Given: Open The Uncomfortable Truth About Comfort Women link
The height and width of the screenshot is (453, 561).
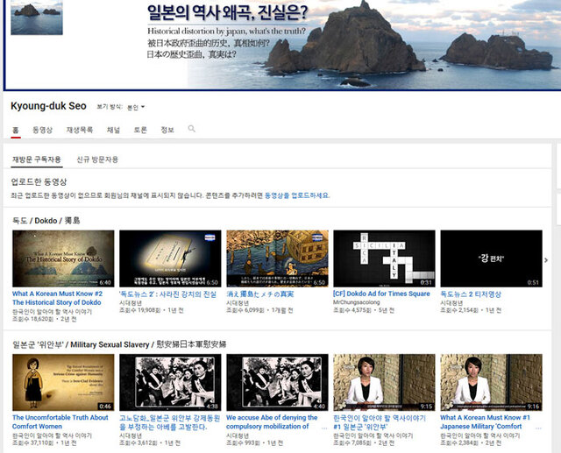Looking at the screenshot, I should pos(60,421).
